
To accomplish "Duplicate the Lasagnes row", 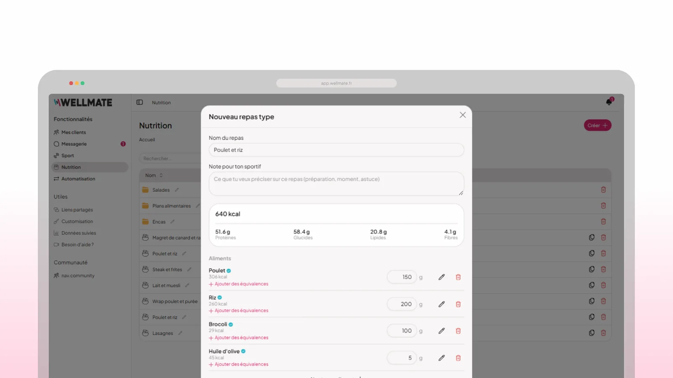I will point(592,333).
